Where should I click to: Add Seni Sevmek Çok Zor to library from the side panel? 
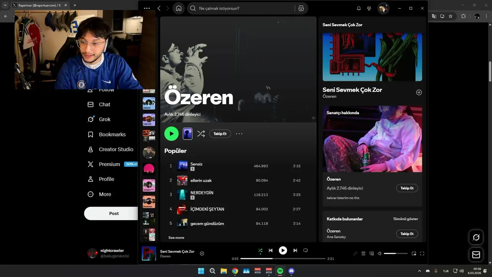[419, 92]
